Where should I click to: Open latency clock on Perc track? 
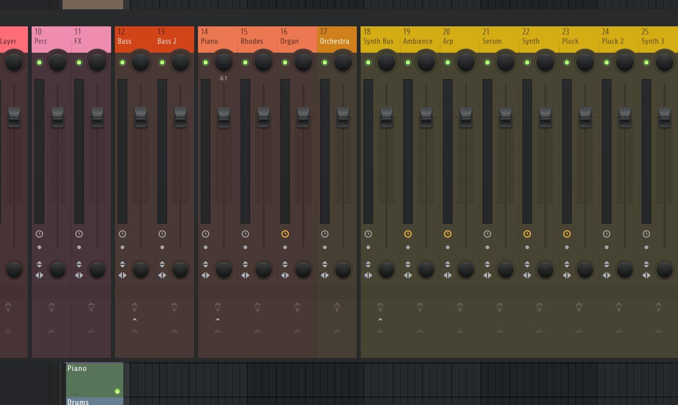(39, 234)
